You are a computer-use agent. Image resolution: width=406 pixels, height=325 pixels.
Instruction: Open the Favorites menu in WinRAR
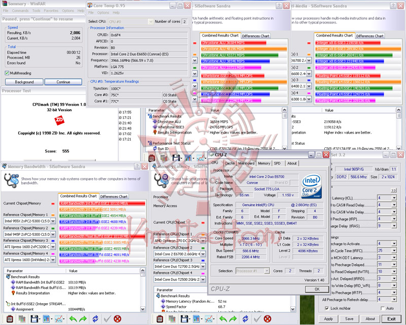click(x=51, y=11)
